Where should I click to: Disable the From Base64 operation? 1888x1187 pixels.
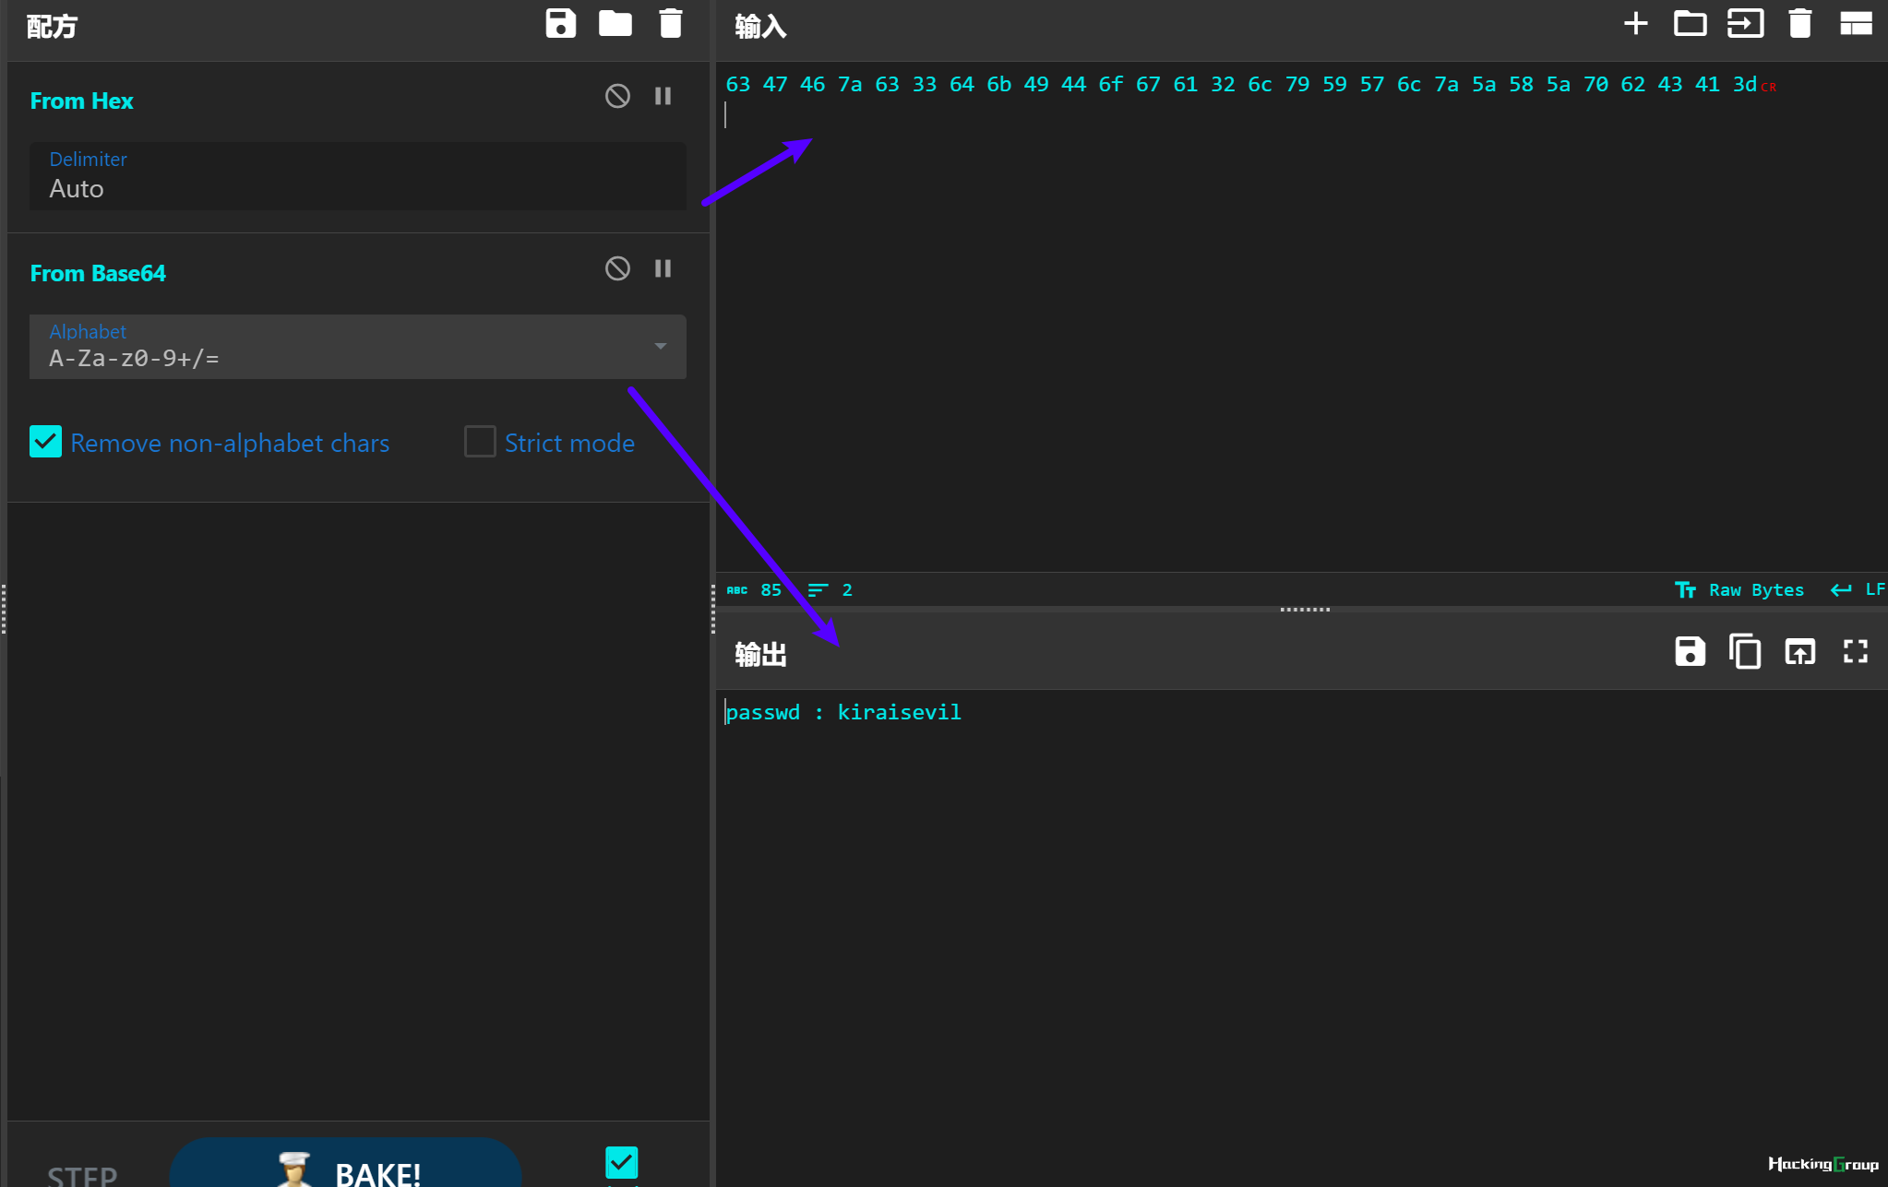(617, 268)
